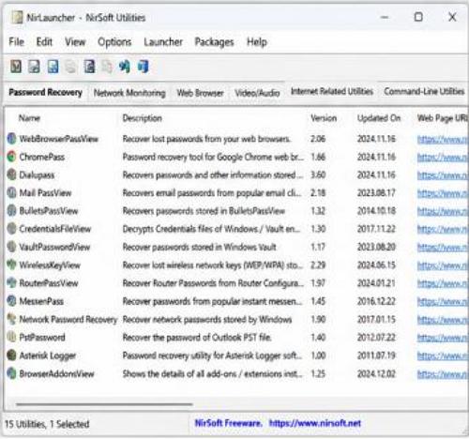Open the File menu
Image resolution: width=469 pixels, height=439 pixels.
pyautogui.click(x=17, y=41)
